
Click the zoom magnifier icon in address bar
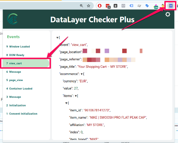(x=82, y=6)
